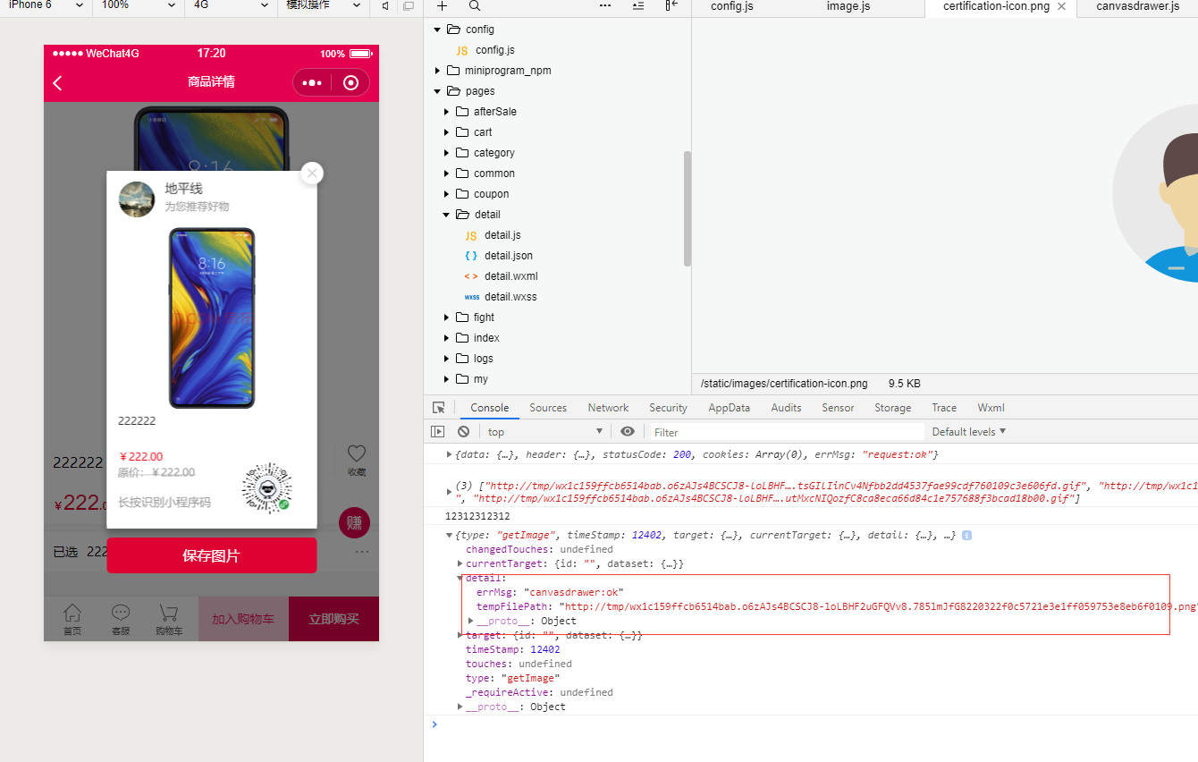
Task: Open the Default levels dropdown
Action: (x=968, y=431)
